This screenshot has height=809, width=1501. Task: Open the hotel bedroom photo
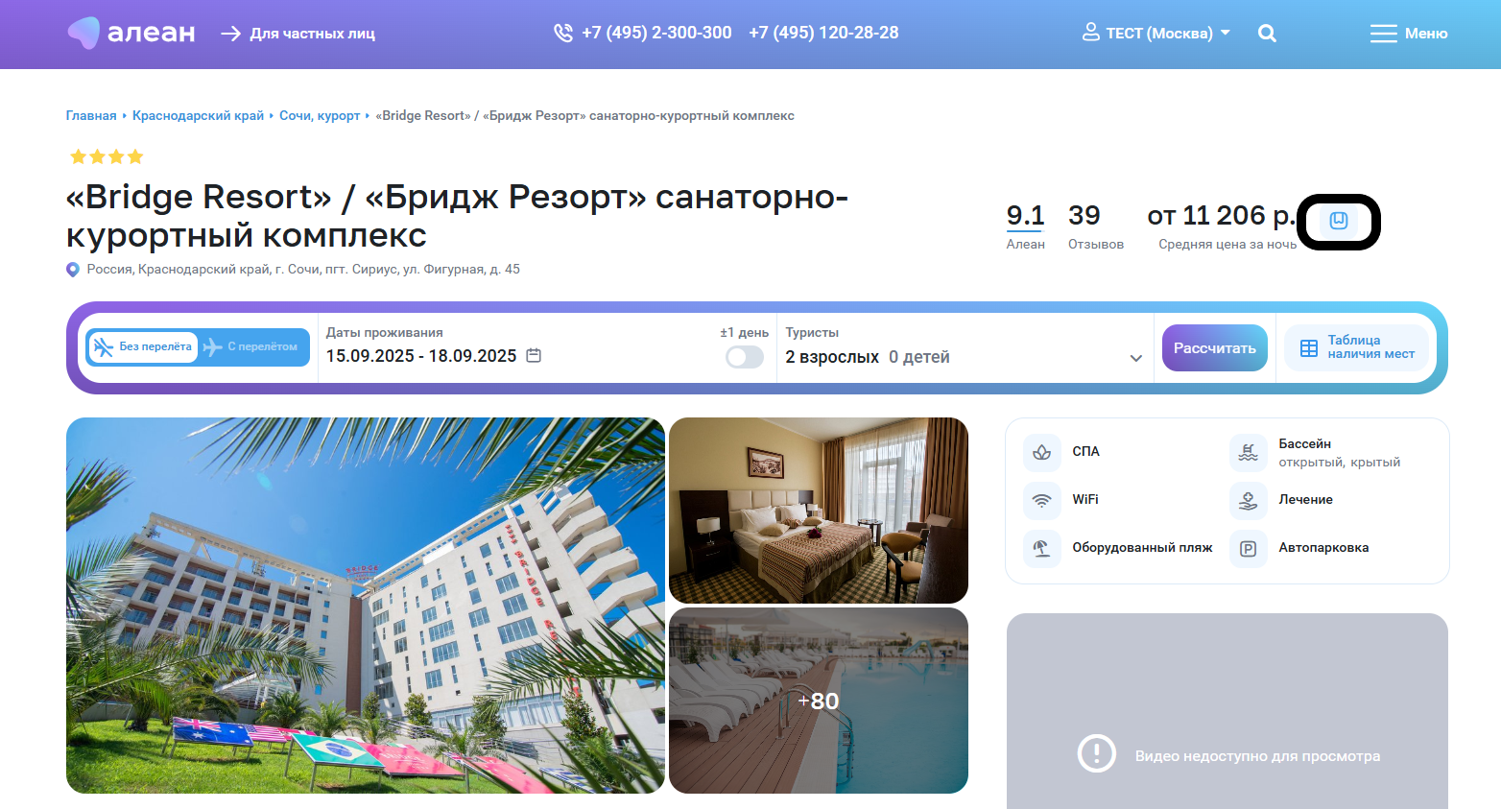pyautogui.click(x=819, y=511)
